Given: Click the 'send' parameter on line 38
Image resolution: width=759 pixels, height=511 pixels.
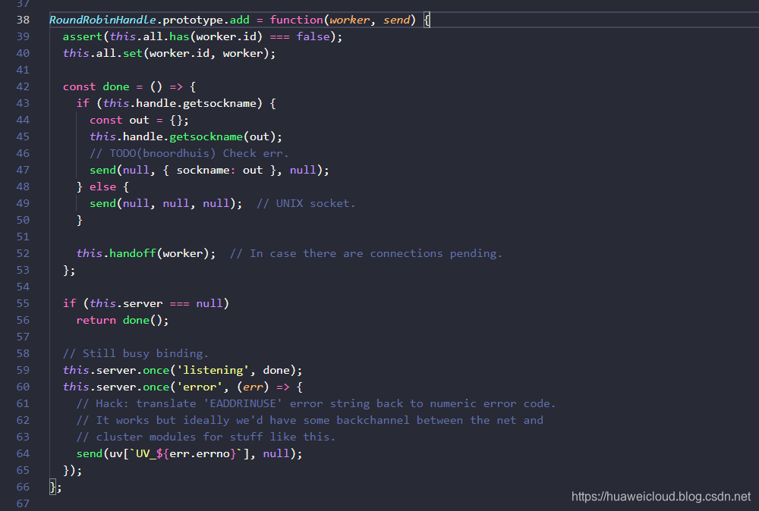Looking at the screenshot, I should [396, 20].
